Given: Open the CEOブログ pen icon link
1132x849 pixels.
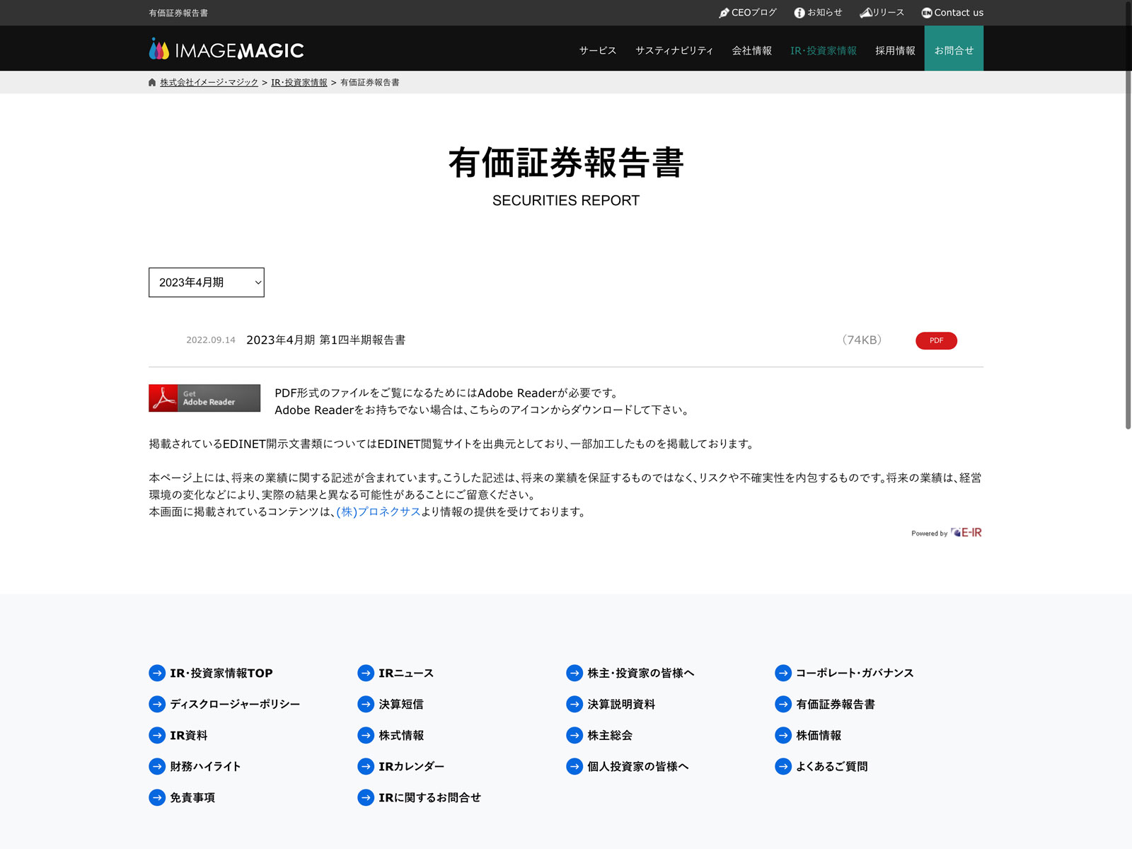Looking at the screenshot, I should tap(724, 13).
